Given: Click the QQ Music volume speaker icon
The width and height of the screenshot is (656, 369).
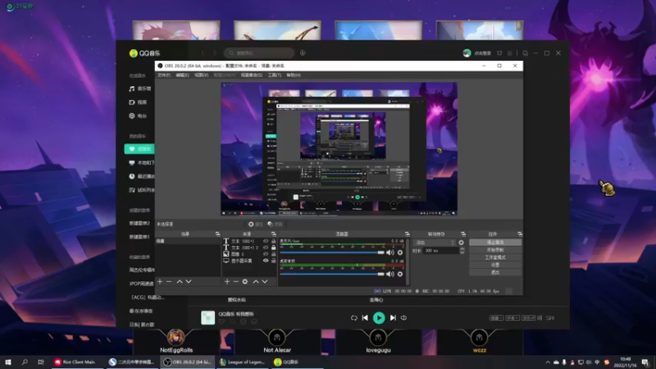Looking at the screenshot, I should (403, 318).
